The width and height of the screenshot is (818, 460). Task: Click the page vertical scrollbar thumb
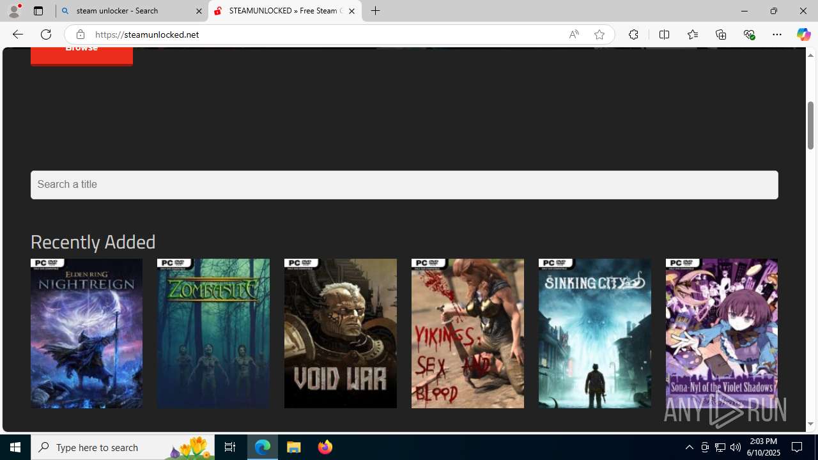810,125
